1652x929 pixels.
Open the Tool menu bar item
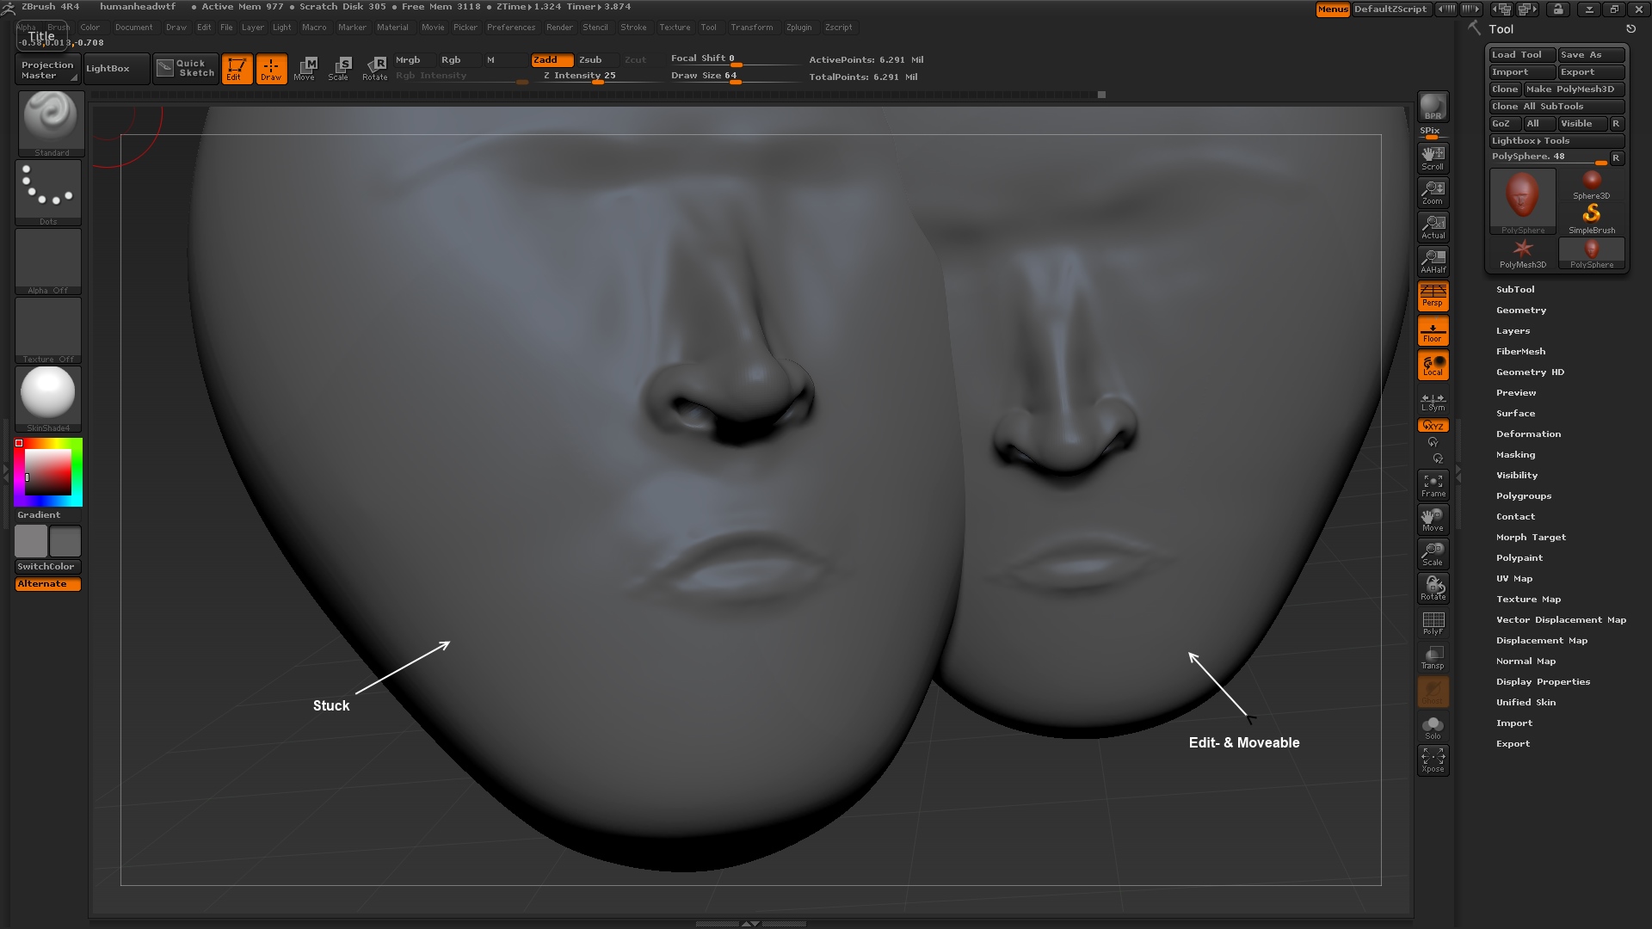(709, 28)
